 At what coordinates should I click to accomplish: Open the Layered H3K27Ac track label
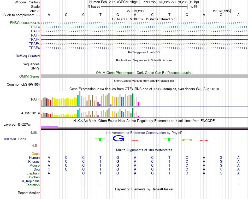click(17, 125)
